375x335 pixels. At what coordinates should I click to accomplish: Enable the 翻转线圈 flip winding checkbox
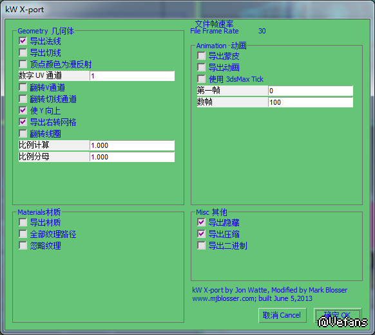(23, 133)
